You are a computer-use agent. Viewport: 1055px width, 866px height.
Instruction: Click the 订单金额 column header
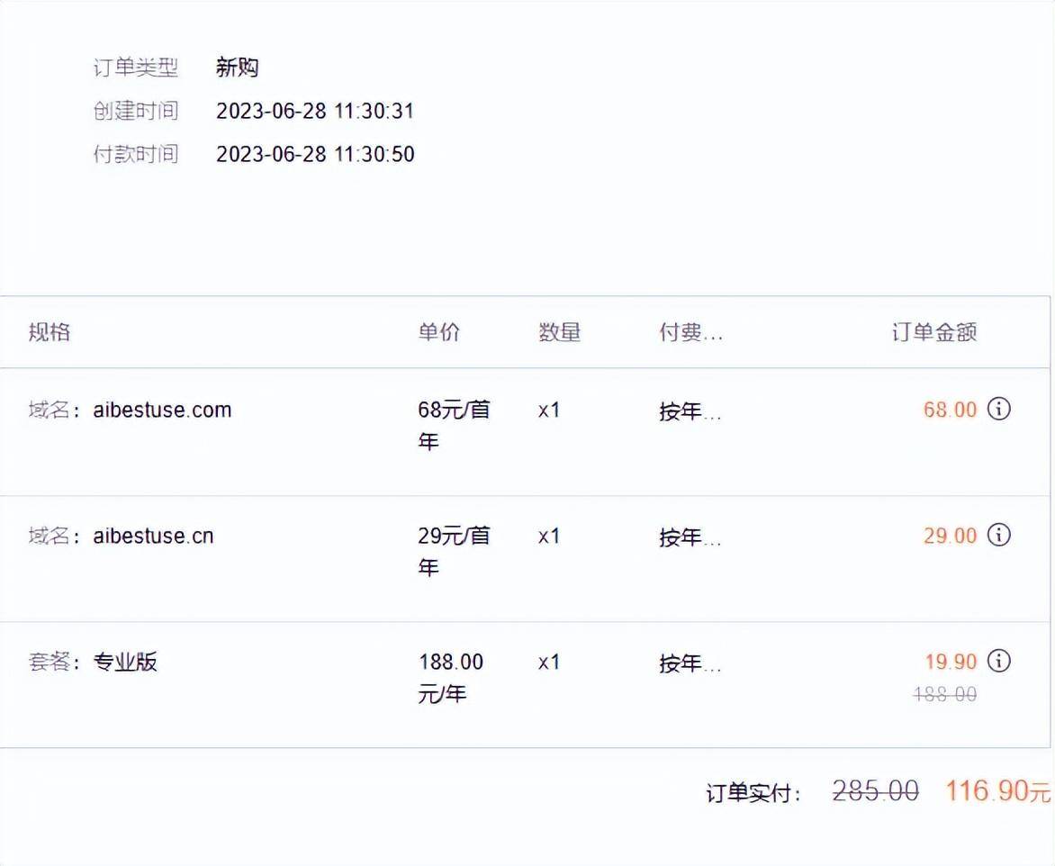pos(933,332)
